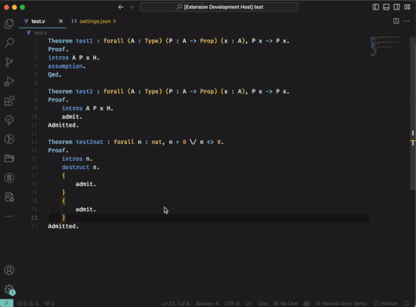Click 'admit.' on line 10
The height and width of the screenshot is (307, 416).
[72, 116]
